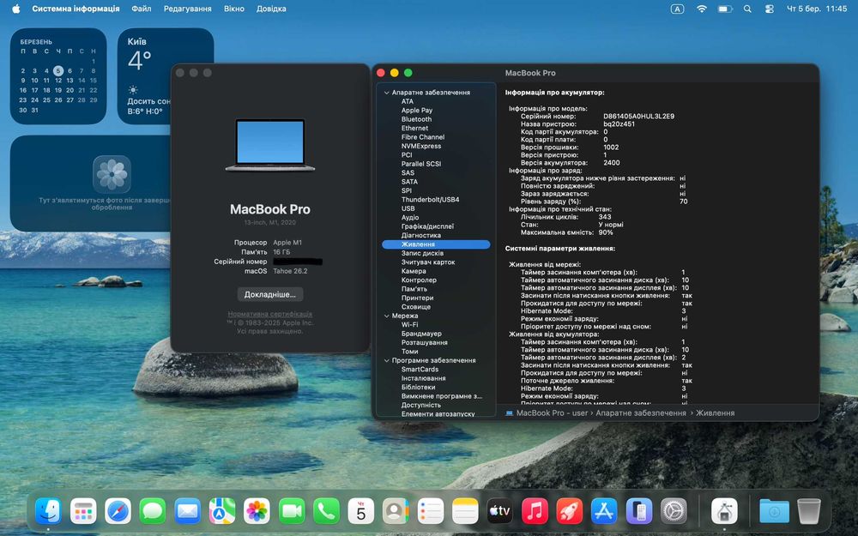Open the App Store dock icon
Viewport: 858px width, 536px height.
click(604, 511)
